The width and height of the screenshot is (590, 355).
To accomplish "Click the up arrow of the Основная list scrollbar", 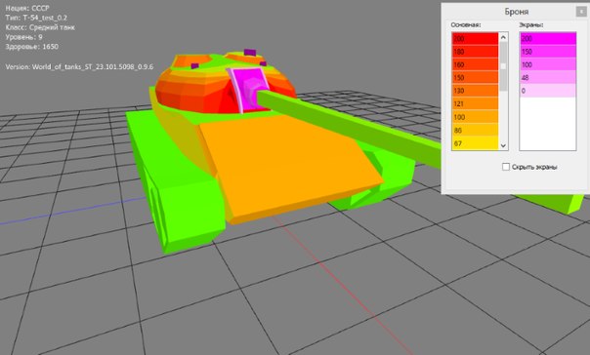I will (x=503, y=37).
